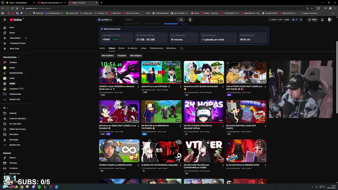Click the search magnifier button
Screen dimensions: 338x190
click(181, 20)
